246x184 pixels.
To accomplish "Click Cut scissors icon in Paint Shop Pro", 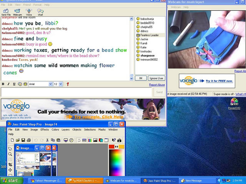I will [47, 140].
